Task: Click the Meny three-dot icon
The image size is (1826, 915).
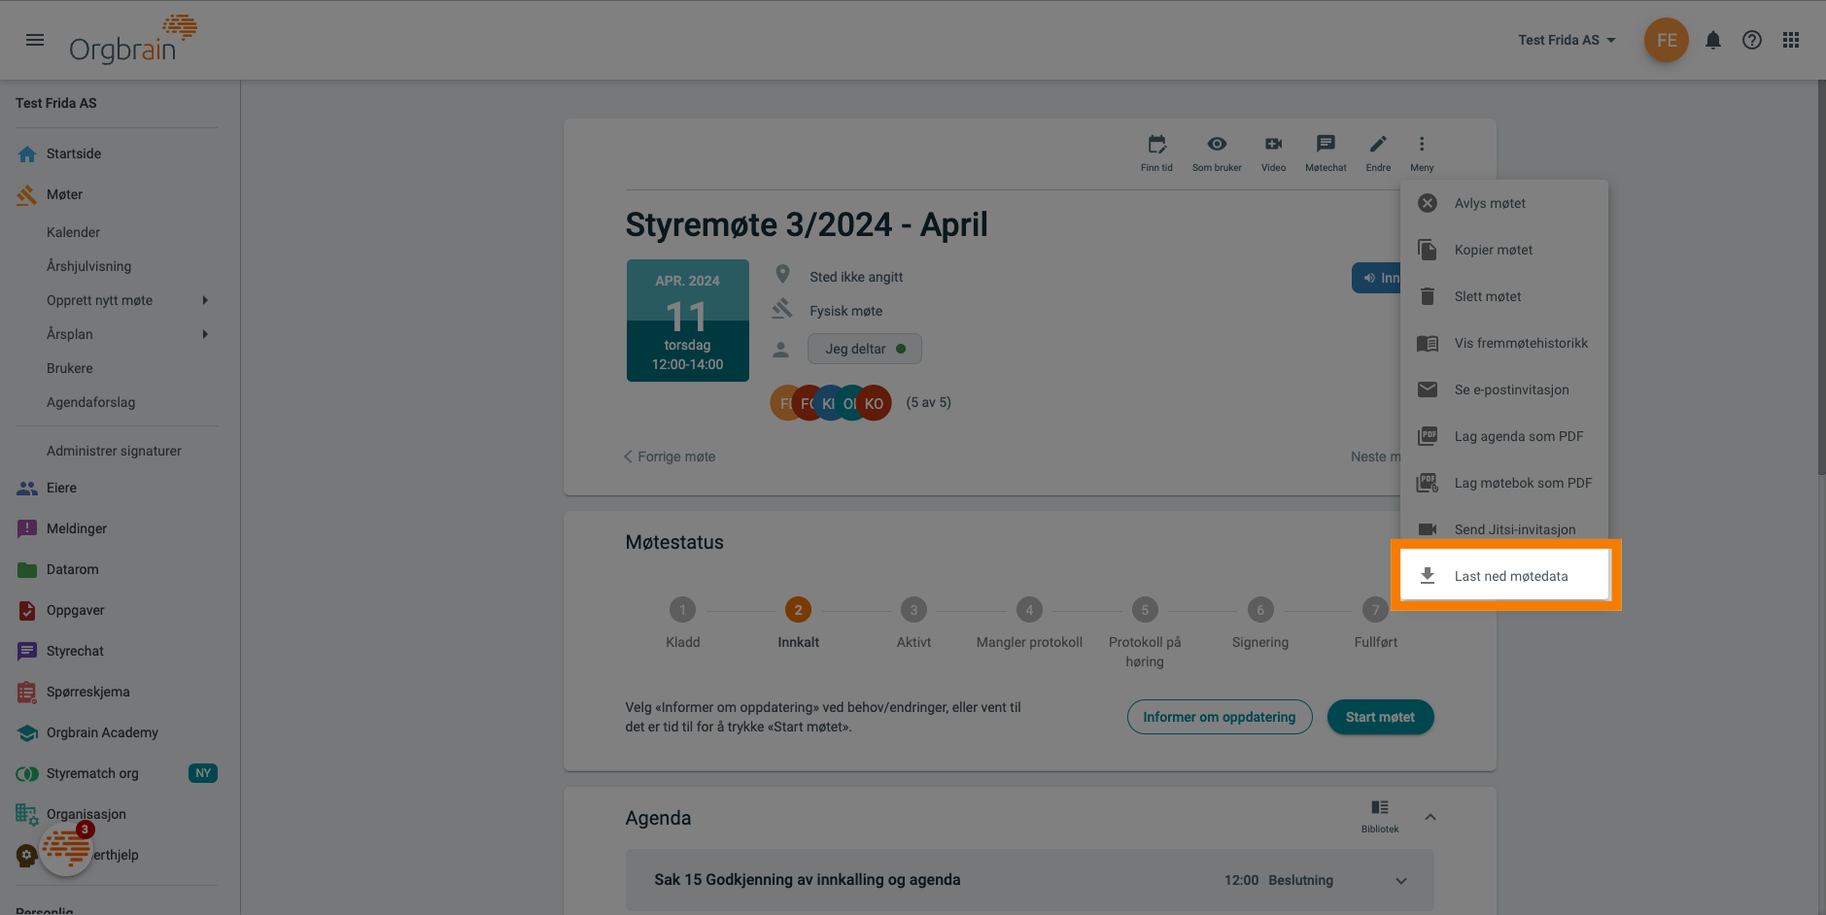Action: click(x=1422, y=152)
